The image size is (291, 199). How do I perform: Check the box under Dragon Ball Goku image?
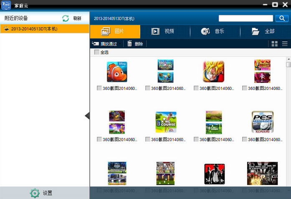coord(196,88)
